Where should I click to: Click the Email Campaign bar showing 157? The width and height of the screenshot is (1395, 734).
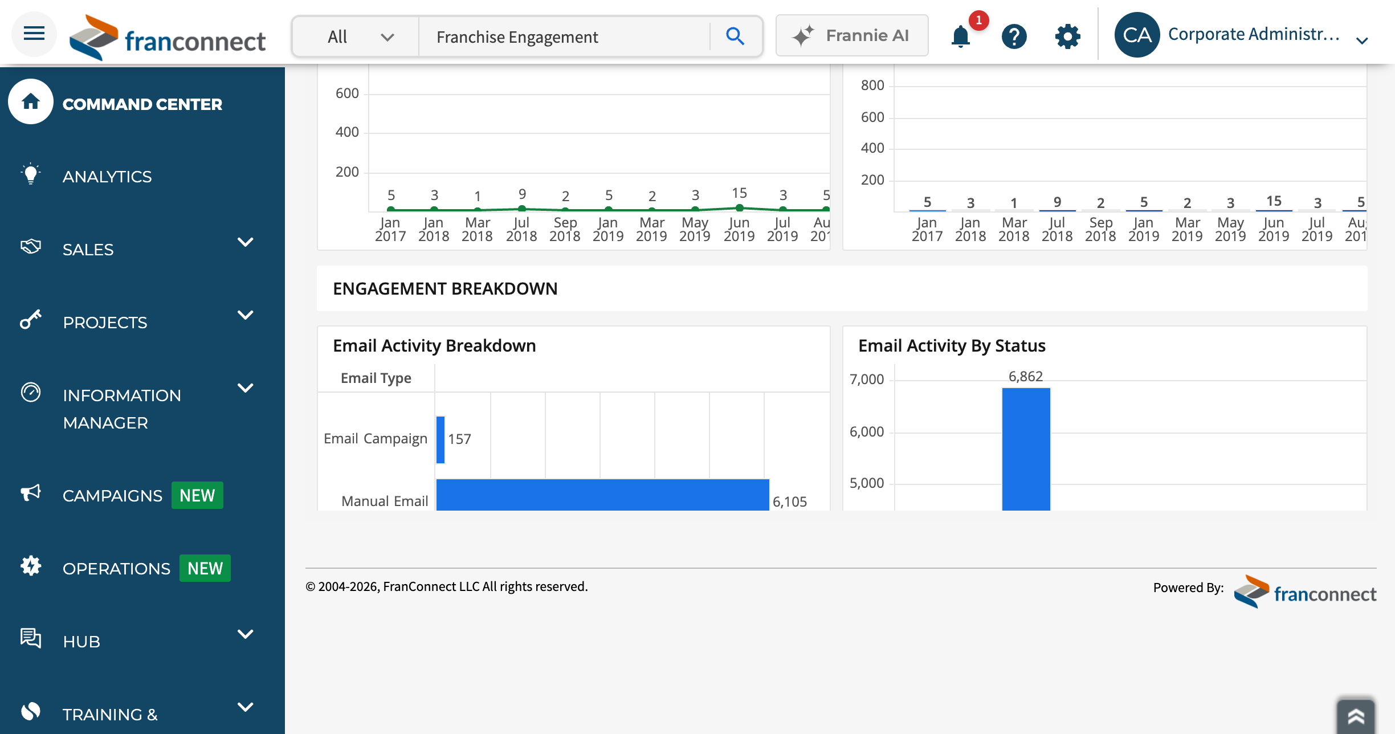pyautogui.click(x=440, y=439)
